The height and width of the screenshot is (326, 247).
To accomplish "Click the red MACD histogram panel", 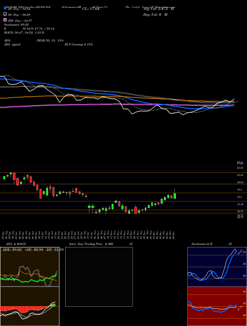I will [30, 306].
